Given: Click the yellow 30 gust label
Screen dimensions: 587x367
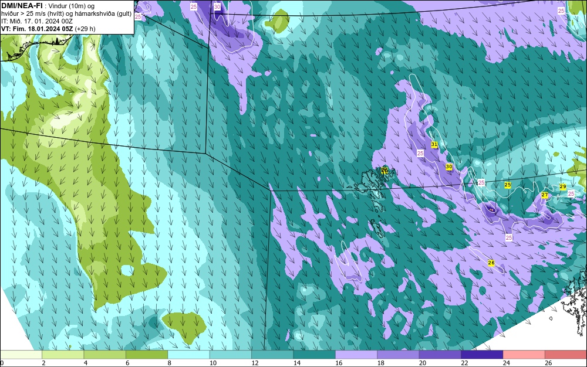Looking at the screenshot, I should [449, 166].
